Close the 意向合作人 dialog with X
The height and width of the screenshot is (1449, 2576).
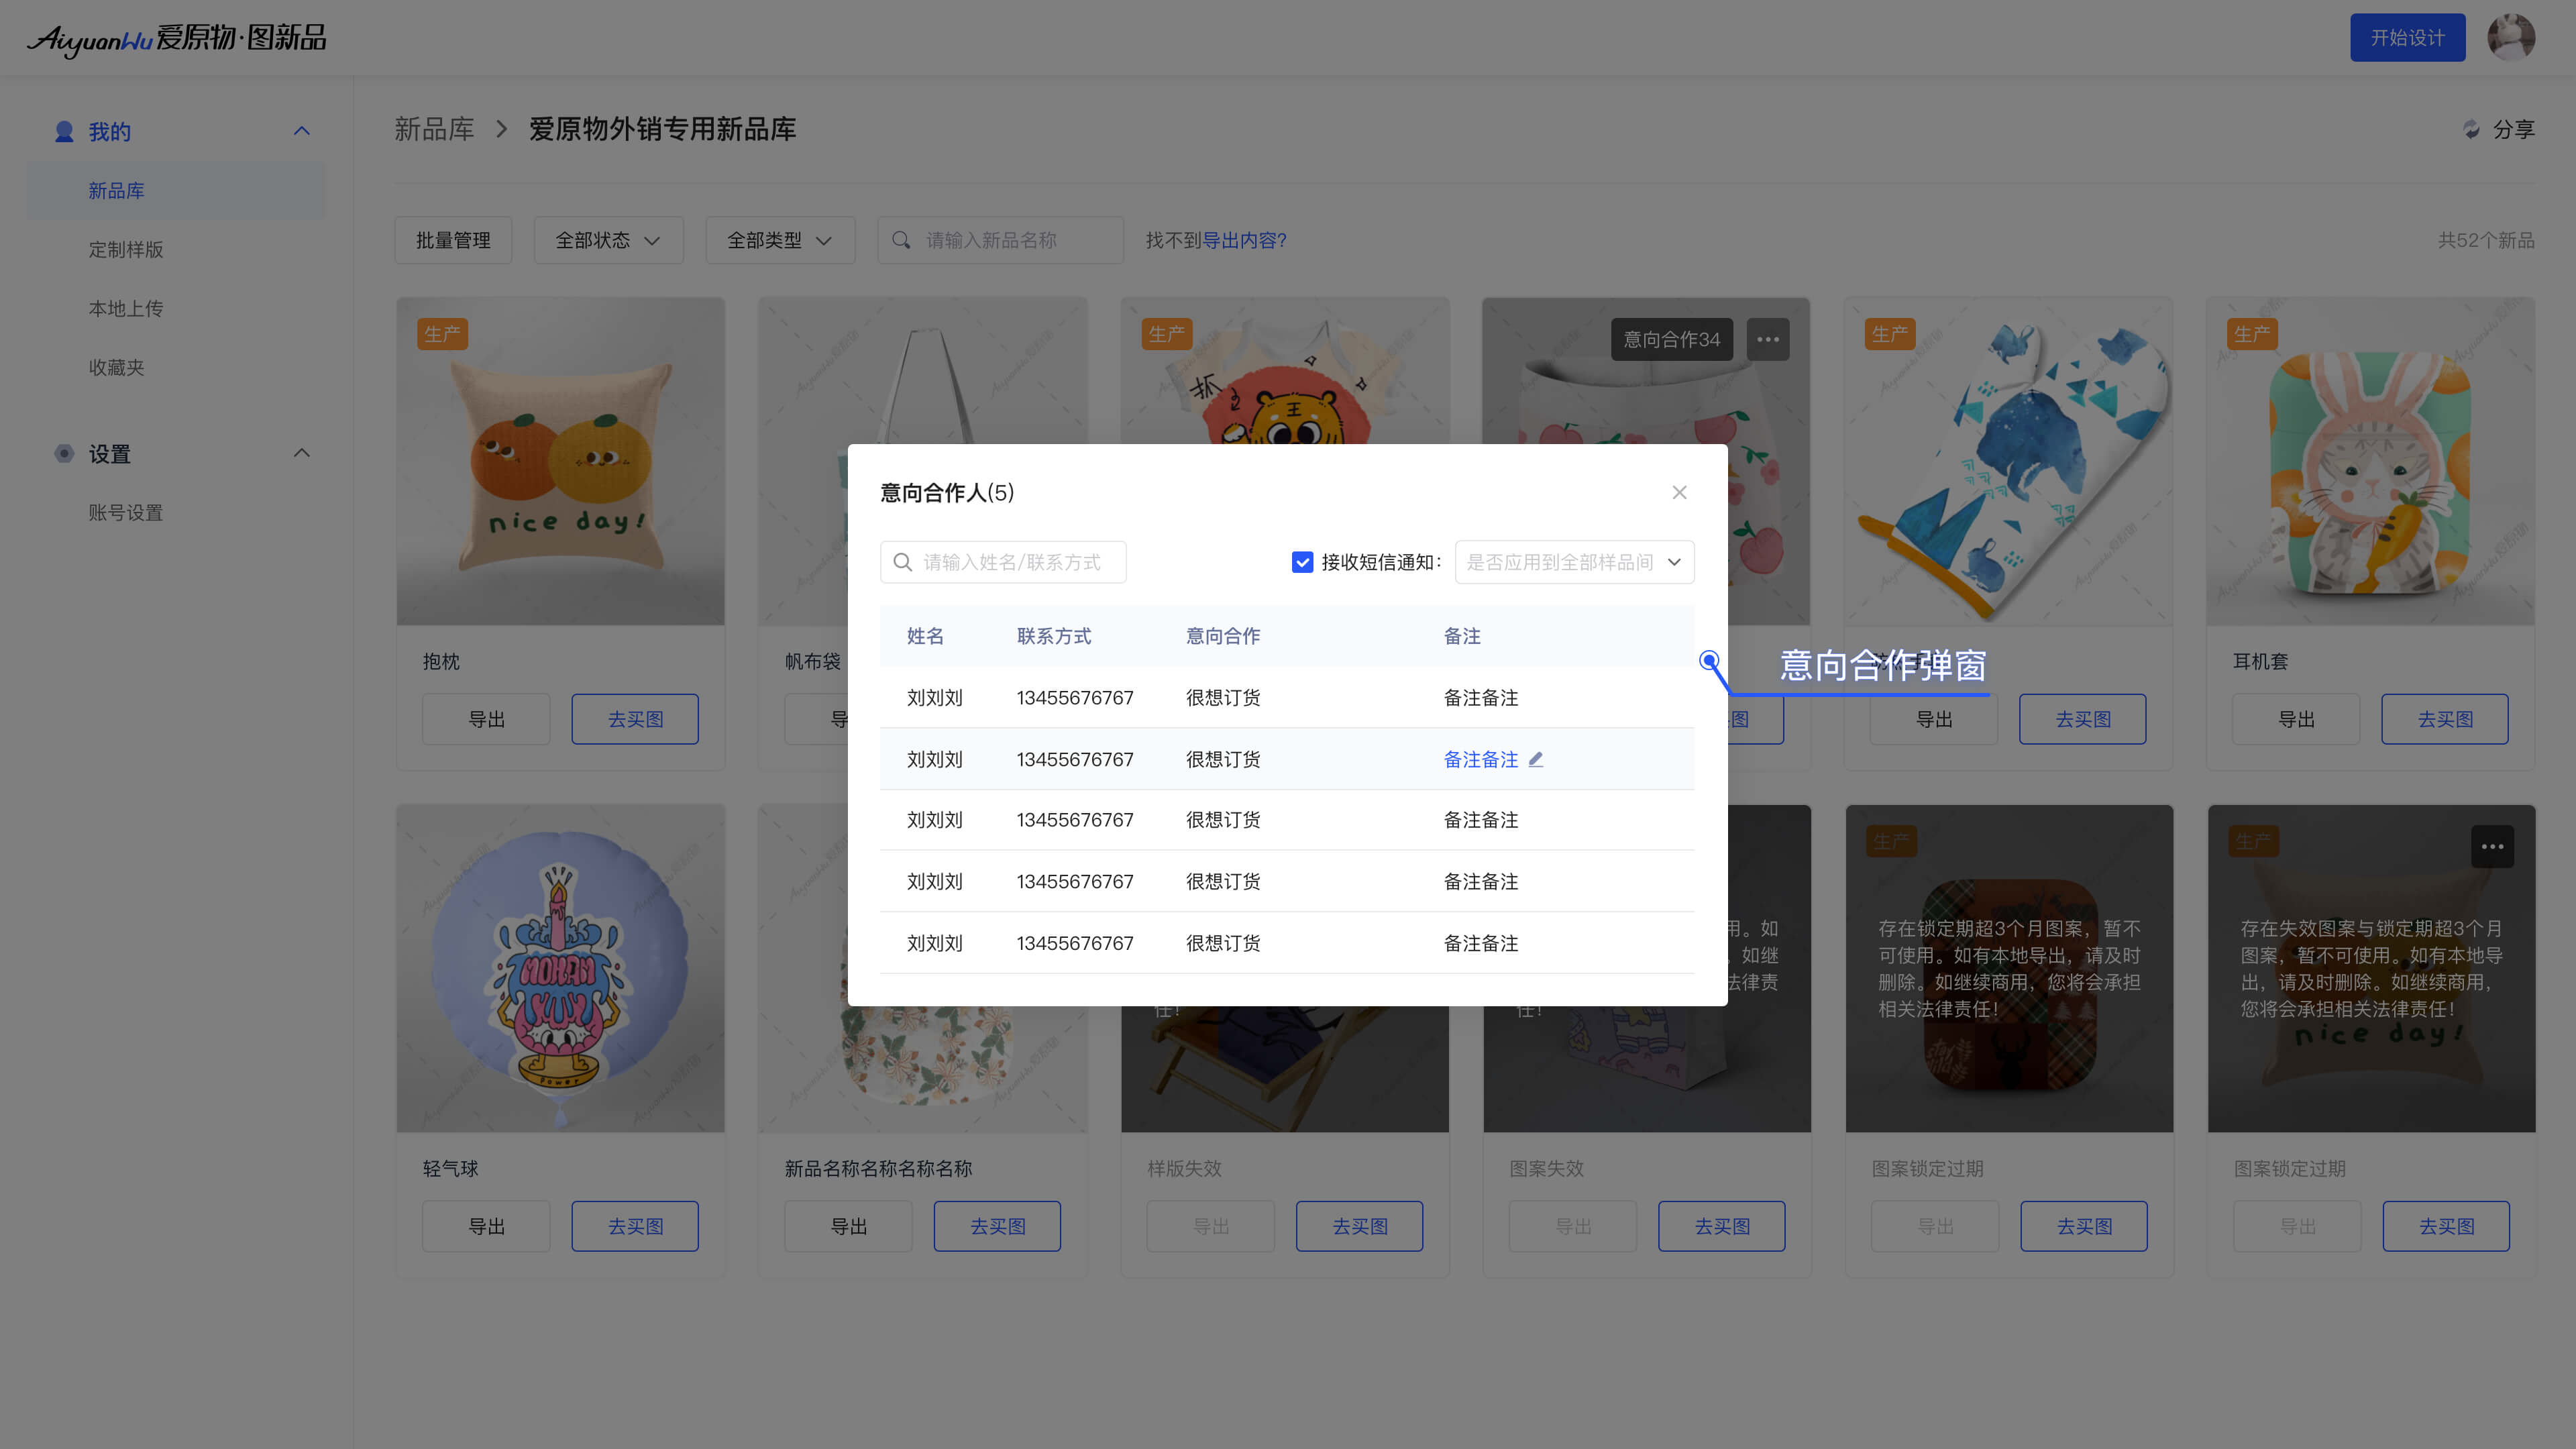(1679, 492)
